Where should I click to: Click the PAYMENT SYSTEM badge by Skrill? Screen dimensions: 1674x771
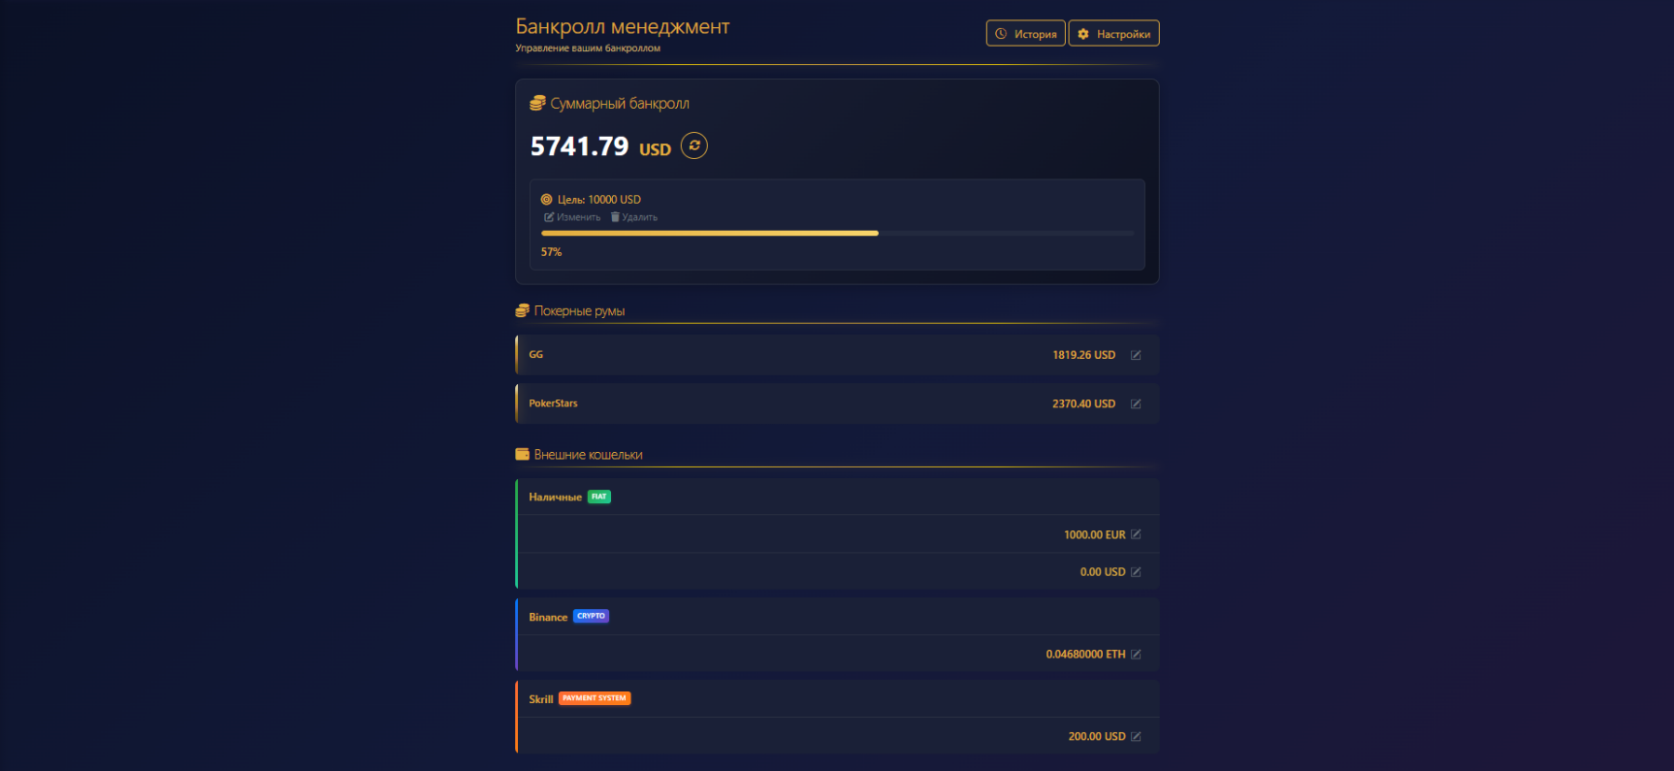pos(595,698)
